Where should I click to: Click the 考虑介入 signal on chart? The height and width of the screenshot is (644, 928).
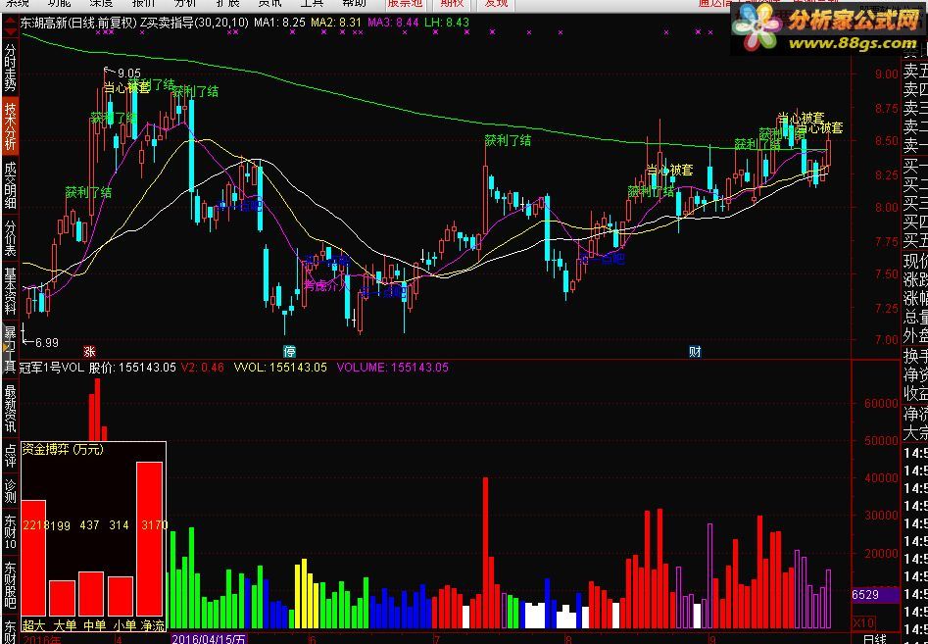click(325, 286)
